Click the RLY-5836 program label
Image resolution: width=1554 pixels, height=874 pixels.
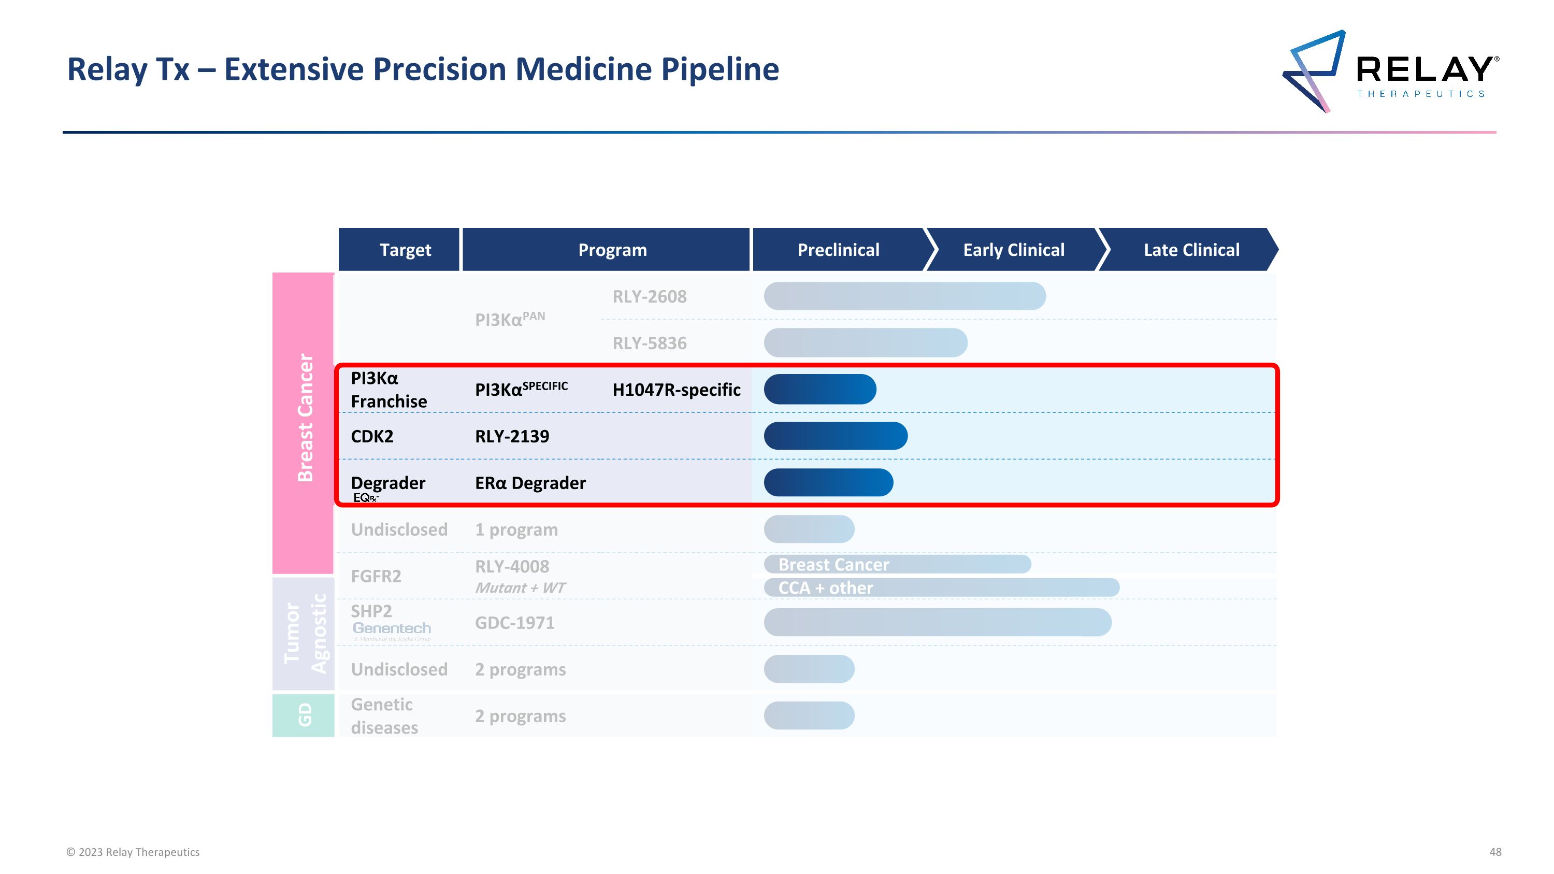pyautogui.click(x=650, y=343)
